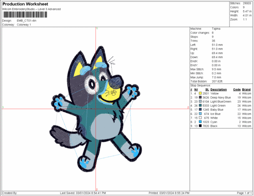This screenshot has height=196, width=254.
Task: Click the 'Color changes:' label
Action: 200,33
